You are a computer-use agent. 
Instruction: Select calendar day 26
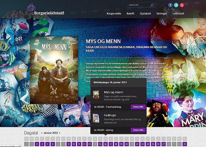[x=158, y=144]
